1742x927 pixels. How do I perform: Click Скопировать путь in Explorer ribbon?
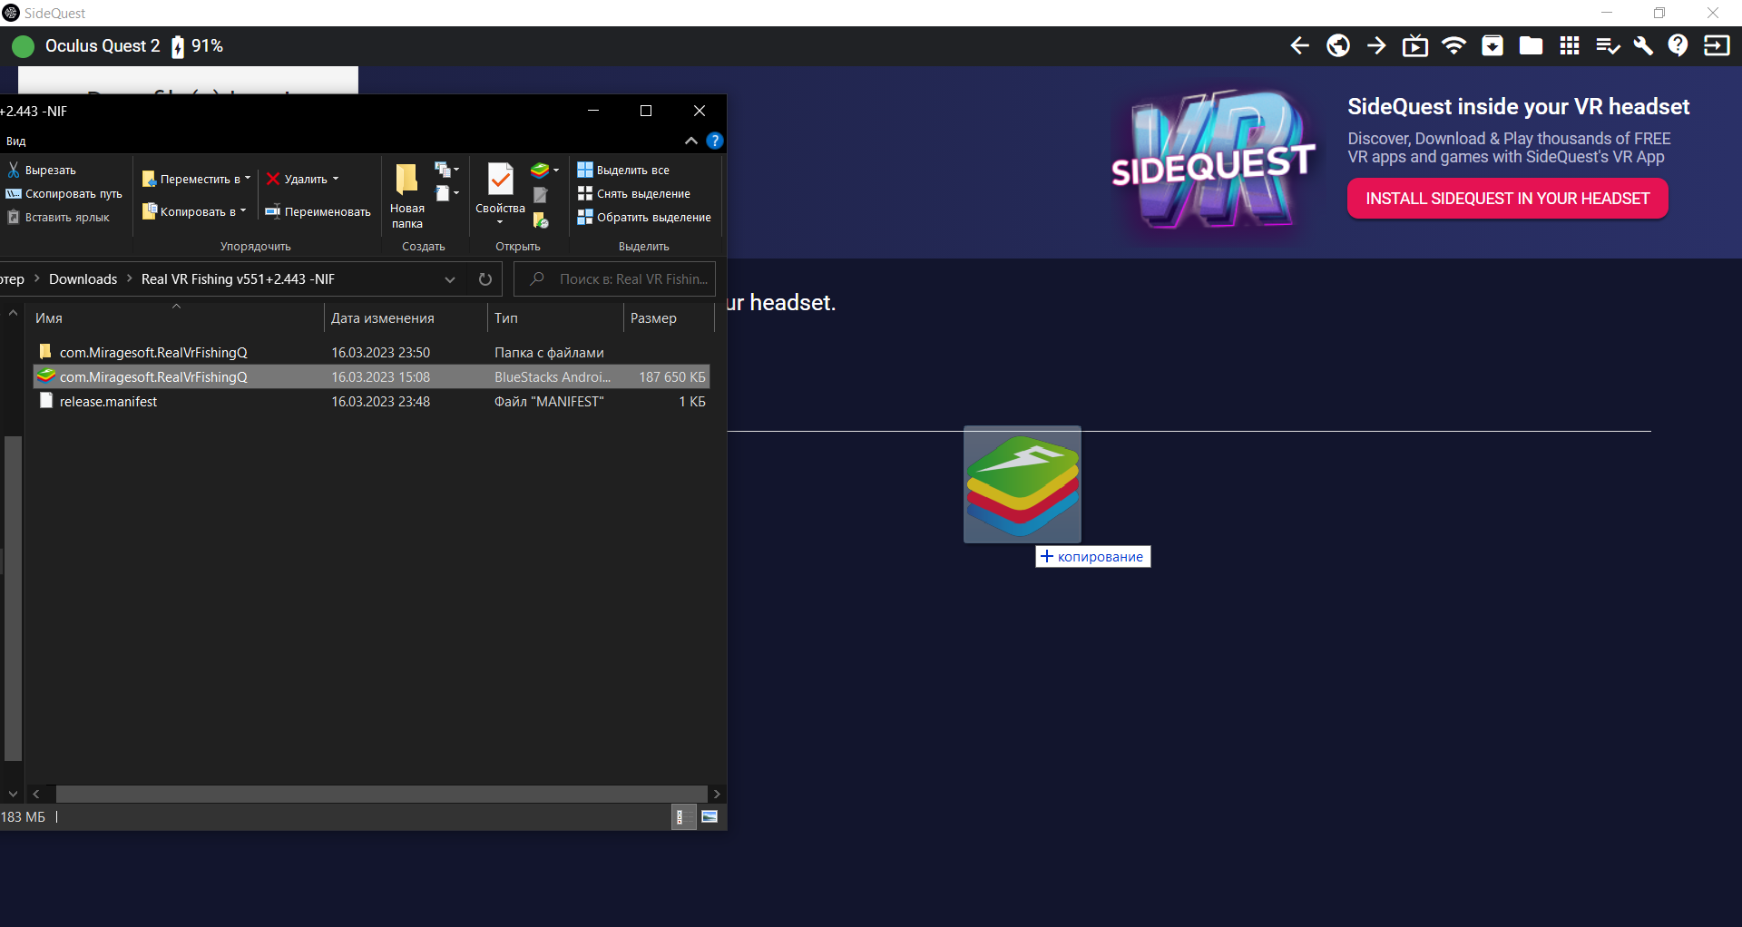tap(64, 193)
